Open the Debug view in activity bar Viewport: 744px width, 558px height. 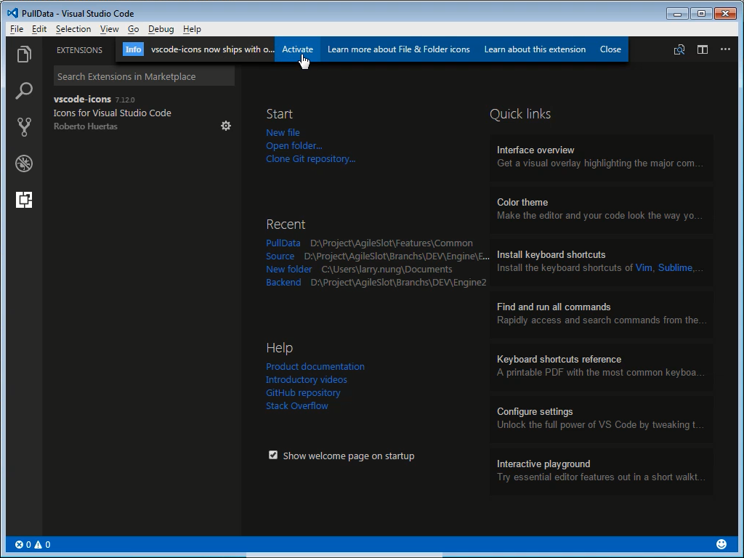pyautogui.click(x=24, y=163)
